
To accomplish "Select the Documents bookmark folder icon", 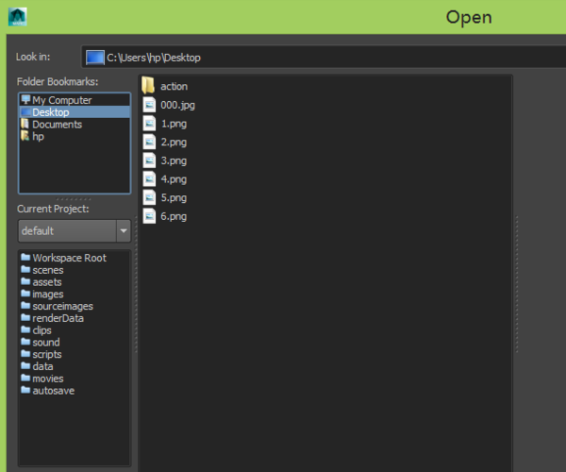I will (x=25, y=125).
